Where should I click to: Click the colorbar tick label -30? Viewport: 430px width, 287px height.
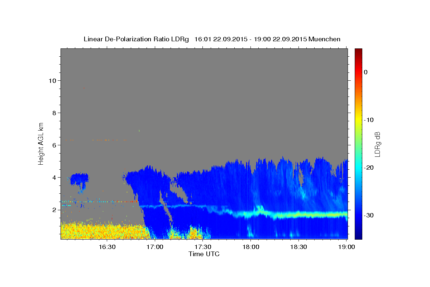[x=369, y=215]
